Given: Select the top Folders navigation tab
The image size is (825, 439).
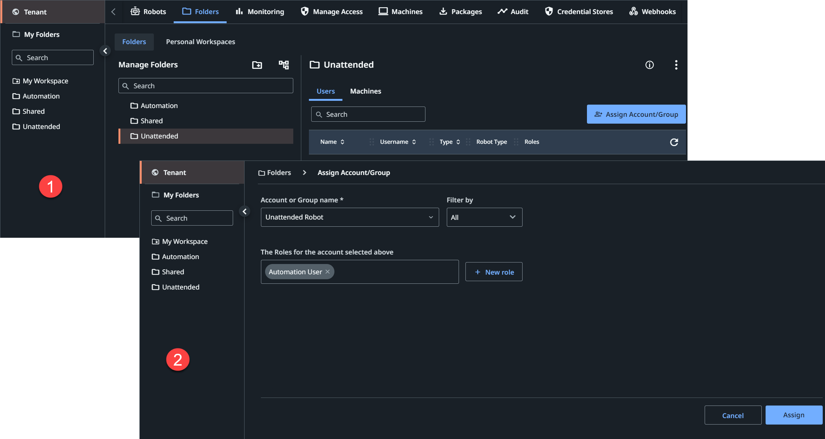Looking at the screenshot, I should coord(200,11).
